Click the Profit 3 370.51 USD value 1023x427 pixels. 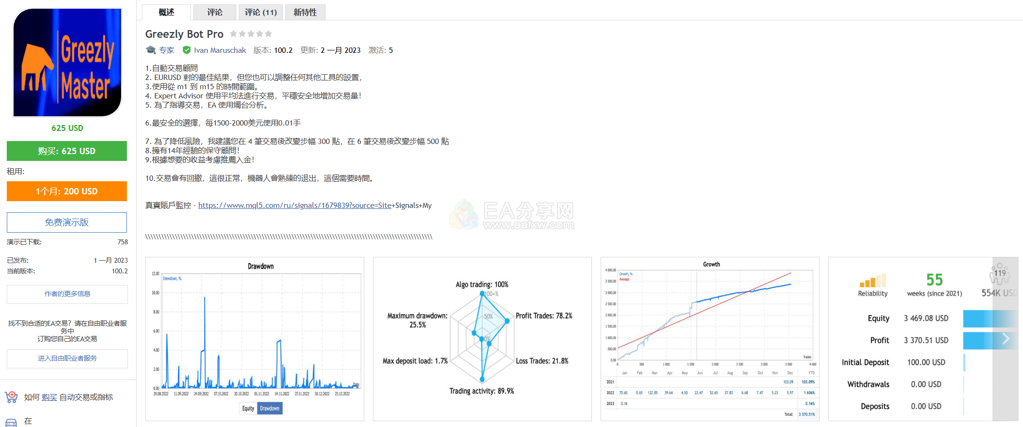pos(926,340)
